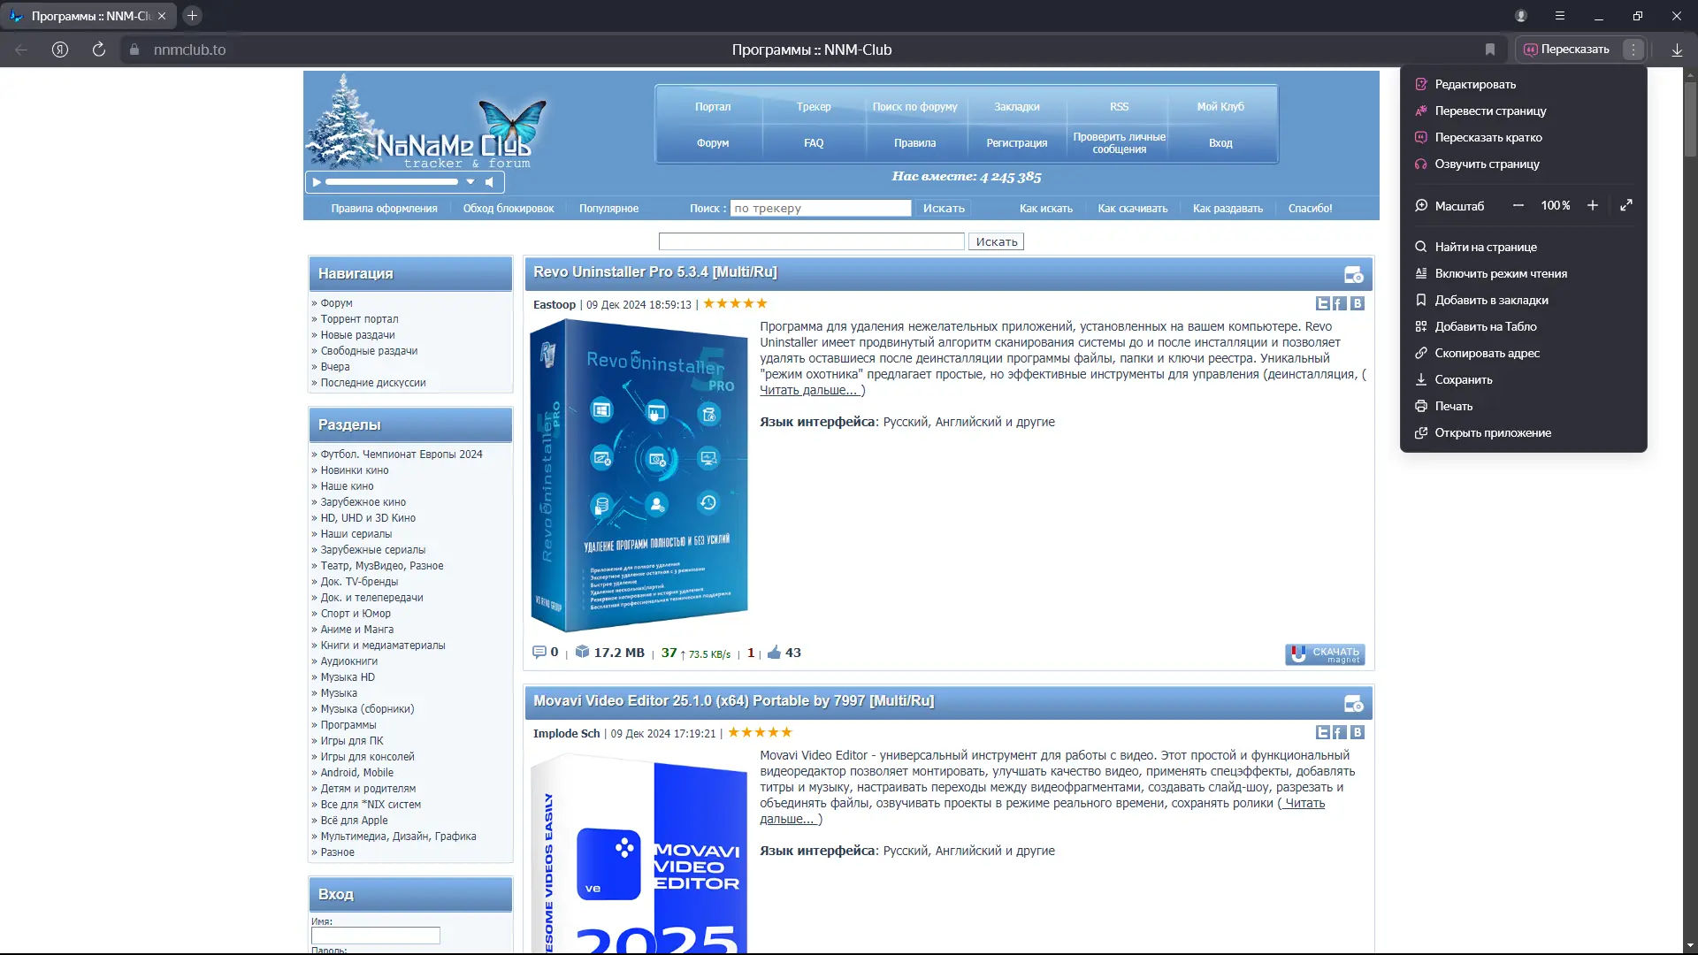Open the 'Трекер' navigation link

point(813,107)
